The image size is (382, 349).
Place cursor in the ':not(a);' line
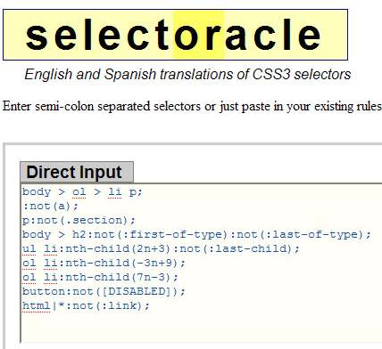[50, 206]
